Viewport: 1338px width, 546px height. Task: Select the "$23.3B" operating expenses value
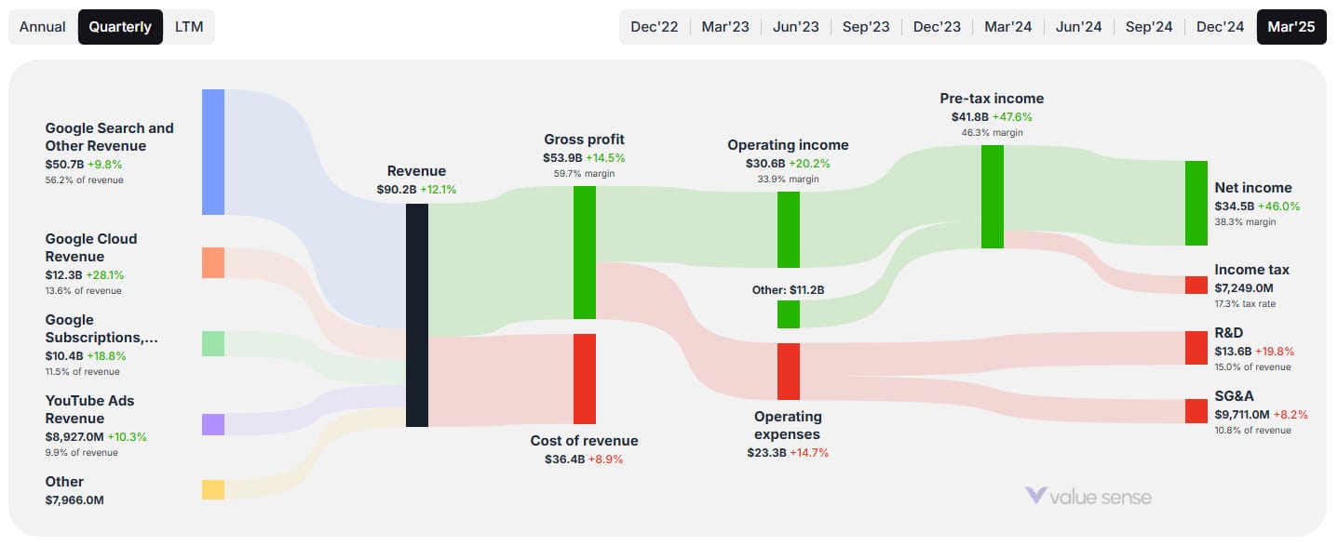tap(766, 453)
